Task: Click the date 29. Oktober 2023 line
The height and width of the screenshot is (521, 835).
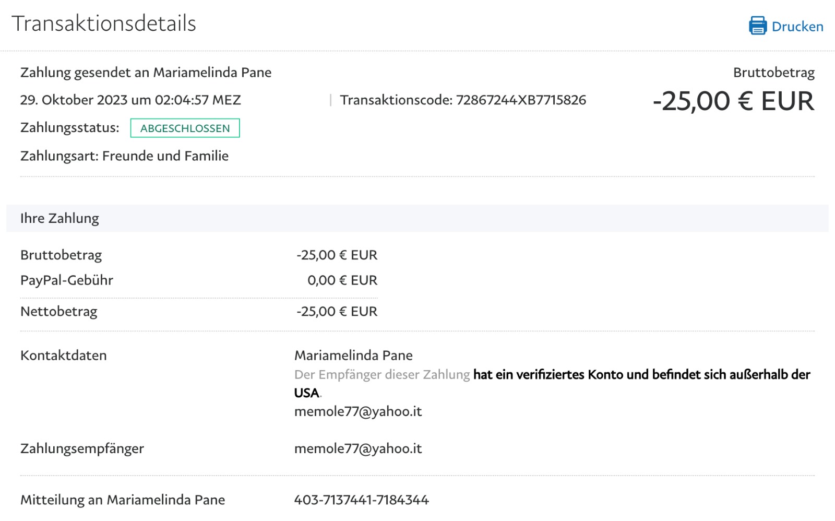Action: click(x=130, y=100)
